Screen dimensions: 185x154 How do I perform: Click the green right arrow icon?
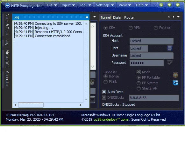[178, 5]
